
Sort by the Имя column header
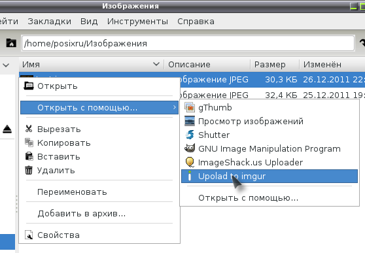[x=92, y=64]
